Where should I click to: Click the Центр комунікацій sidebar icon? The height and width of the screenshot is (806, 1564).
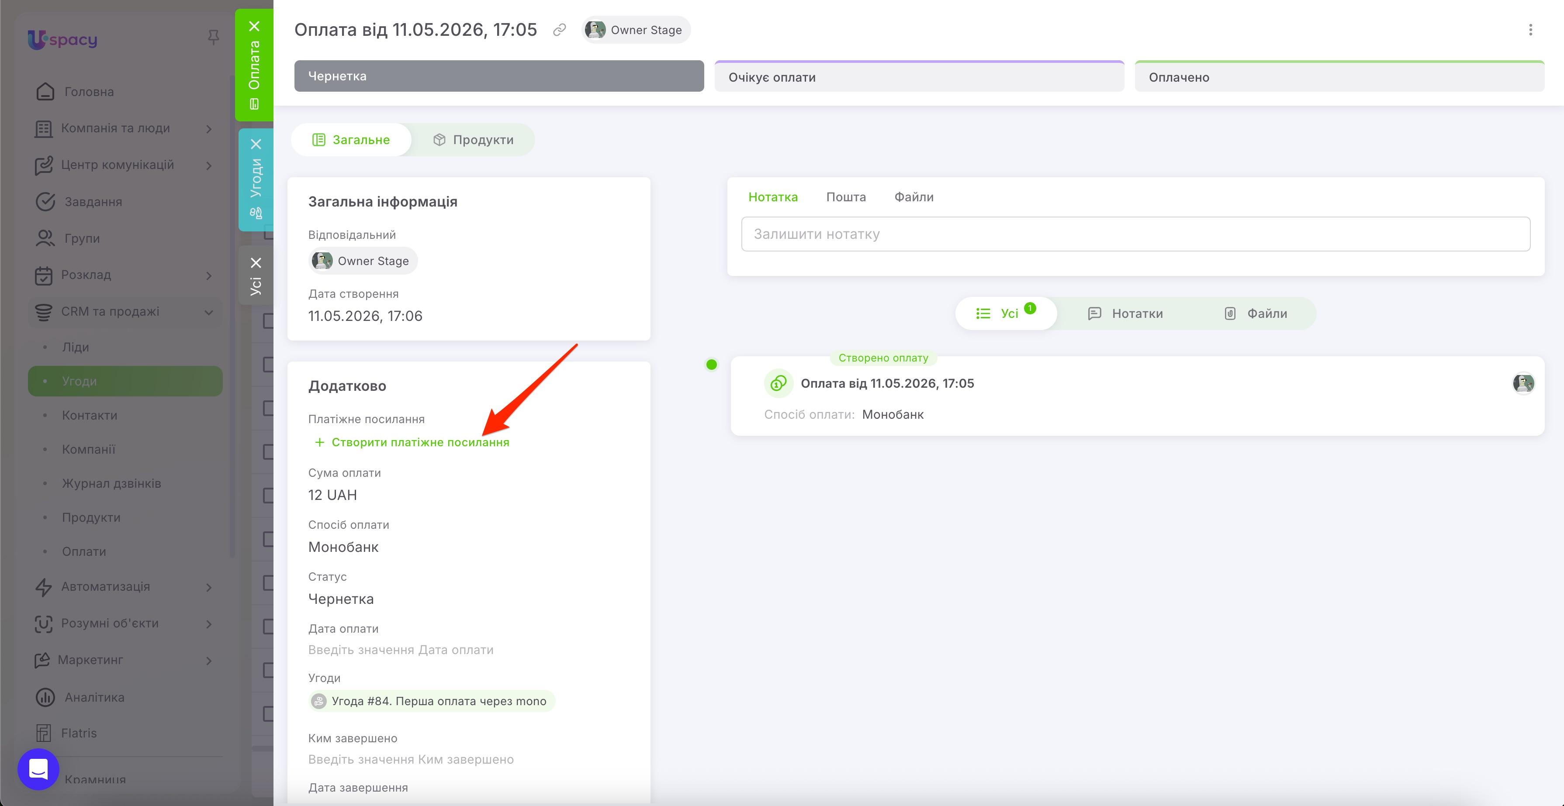(x=44, y=165)
